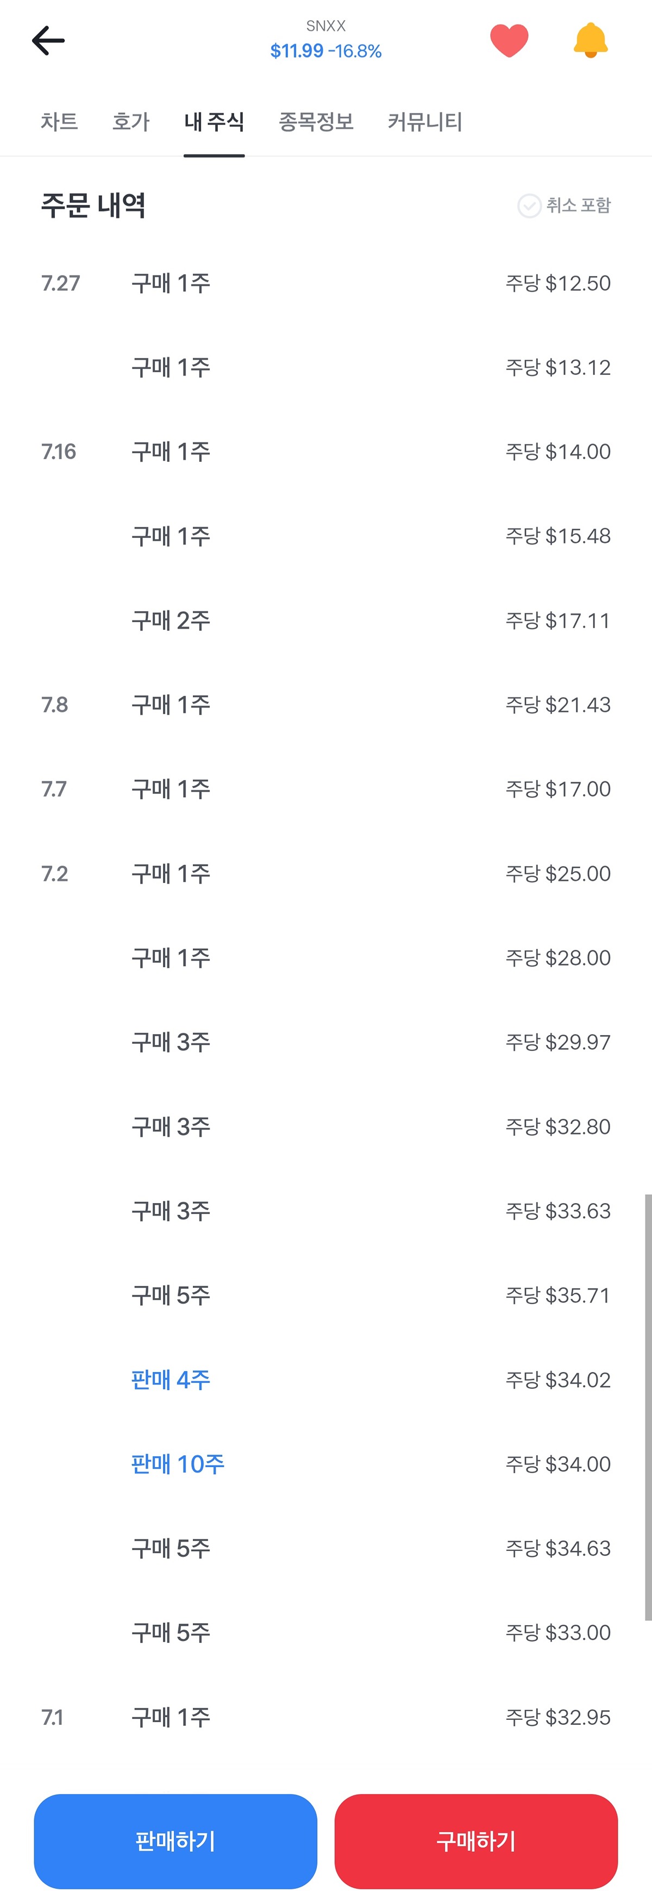Image resolution: width=652 pixels, height=1891 pixels.
Task: Select the 7.27 order at $12.50
Action: point(326,283)
